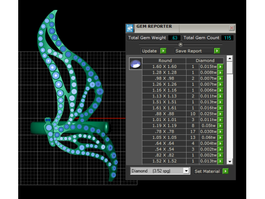Select the .88 X .88 size cell
This screenshot has height=199, width=265.
164,114
